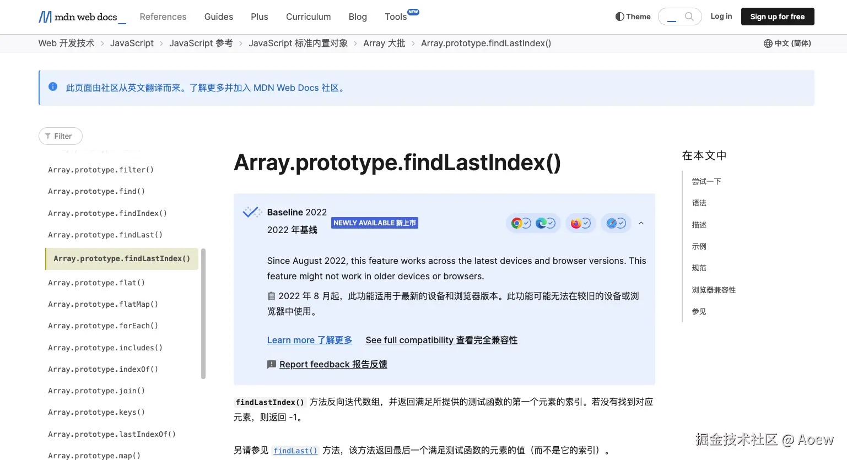Open Array.prototype.join() in sidebar
847x460 pixels.
(x=96, y=391)
